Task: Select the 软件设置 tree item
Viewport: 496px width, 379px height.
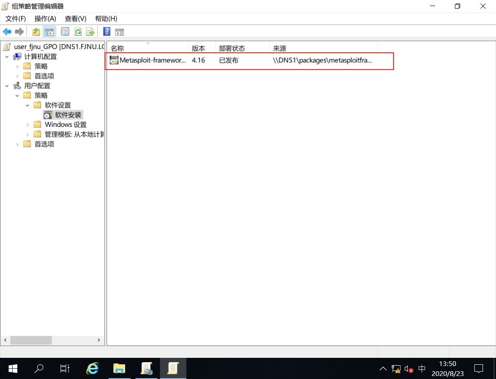Action: 58,105
